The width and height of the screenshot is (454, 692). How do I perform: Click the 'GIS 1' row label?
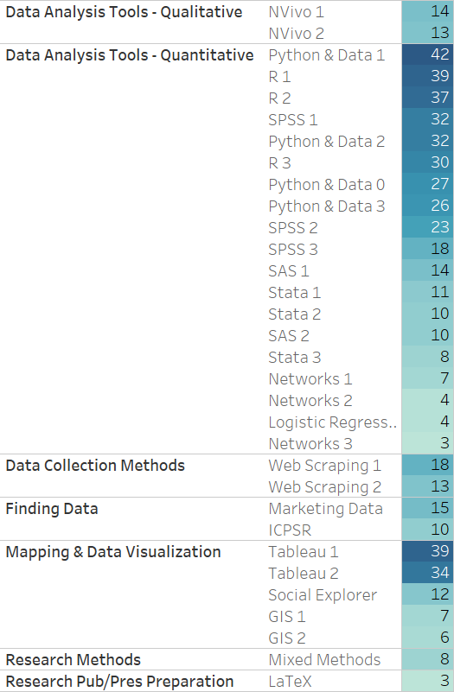(x=287, y=618)
